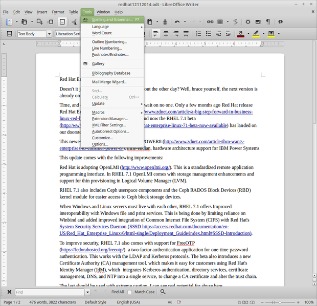The image size is (317, 306).
Task: Enable the Match Case checkbox
Action: tap(130, 292)
